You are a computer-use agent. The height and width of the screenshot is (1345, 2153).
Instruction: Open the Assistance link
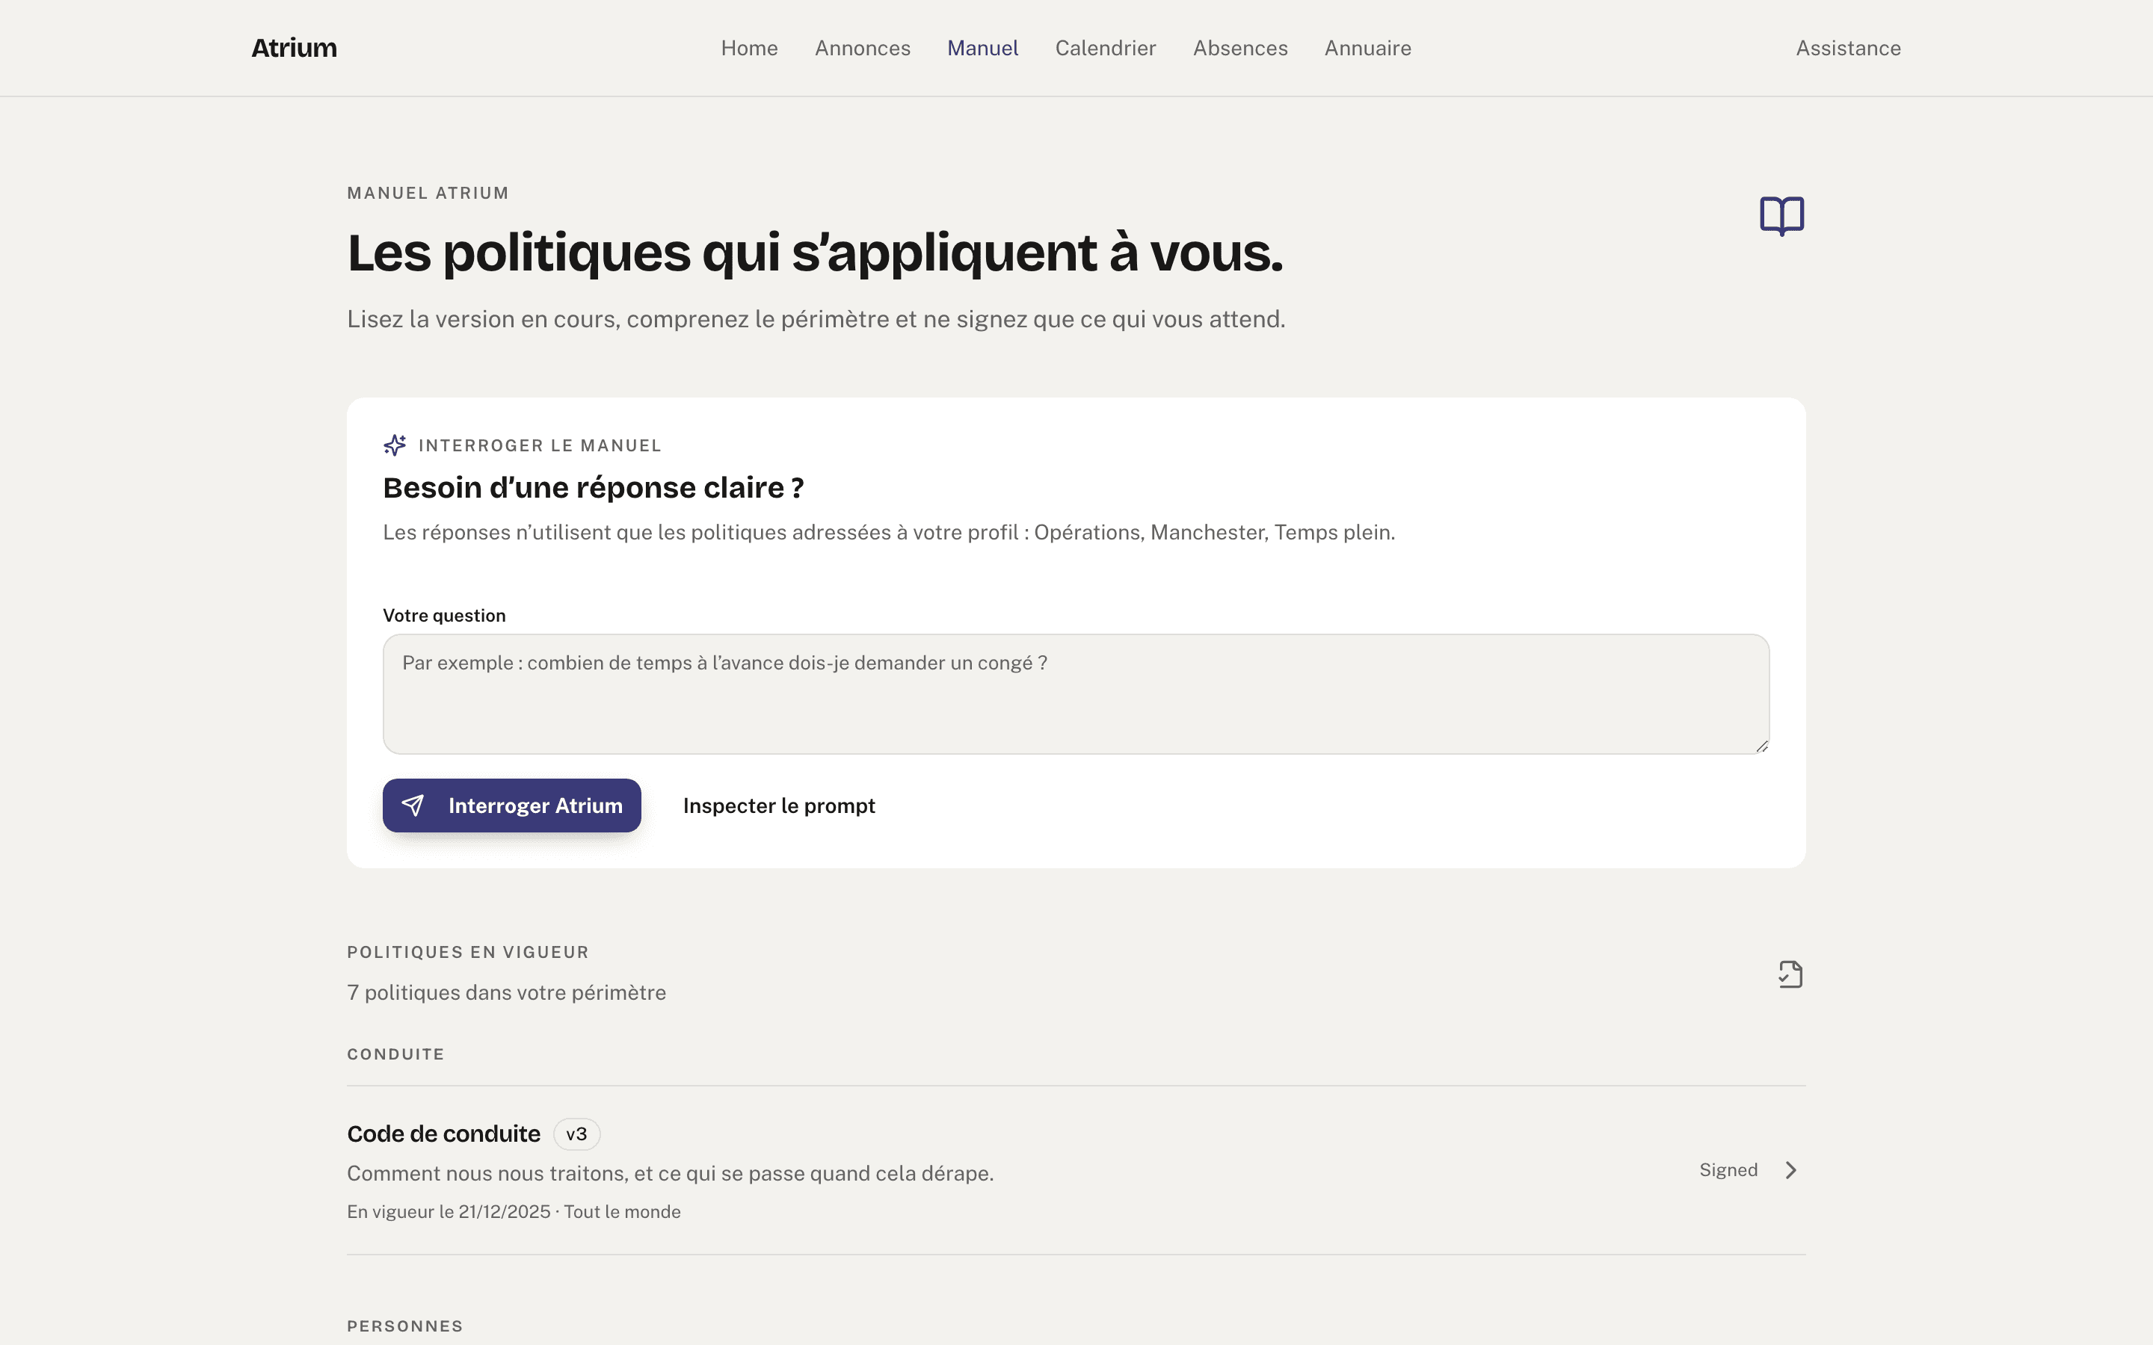pyautogui.click(x=1848, y=48)
